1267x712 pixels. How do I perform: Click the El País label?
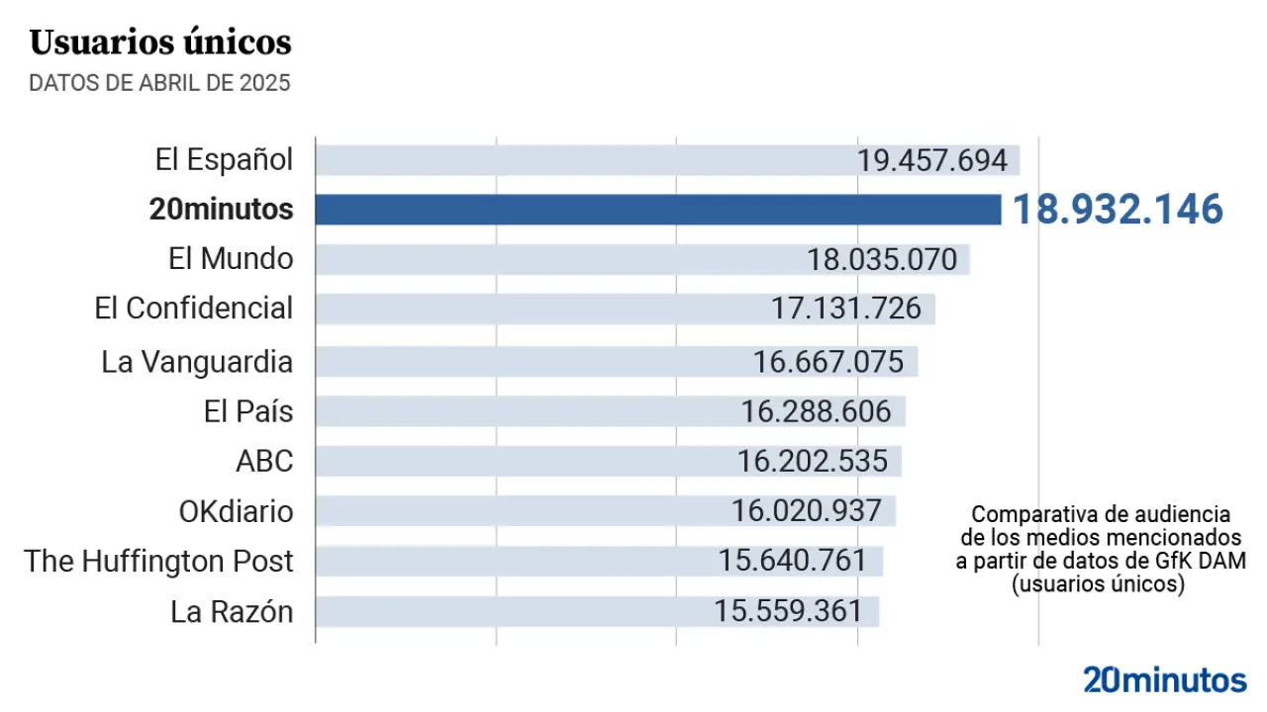click(x=248, y=410)
